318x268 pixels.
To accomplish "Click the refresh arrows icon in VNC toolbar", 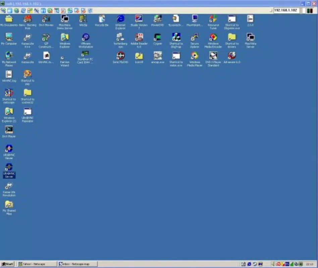I will (x=23, y=10).
